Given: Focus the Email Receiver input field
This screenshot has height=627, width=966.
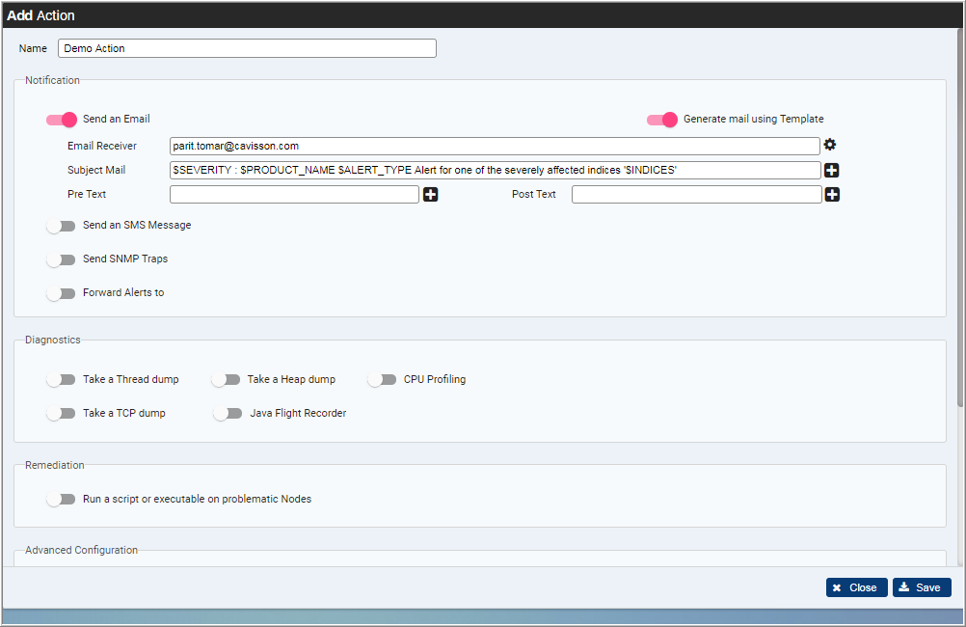Looking at the screenshot, I should pos(495,146).
